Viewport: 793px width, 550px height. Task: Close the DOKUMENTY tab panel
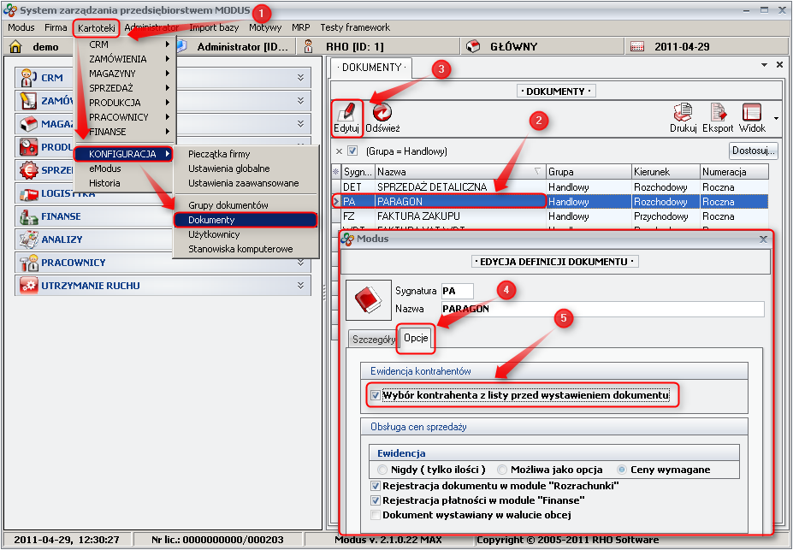(x=780, y=65)
